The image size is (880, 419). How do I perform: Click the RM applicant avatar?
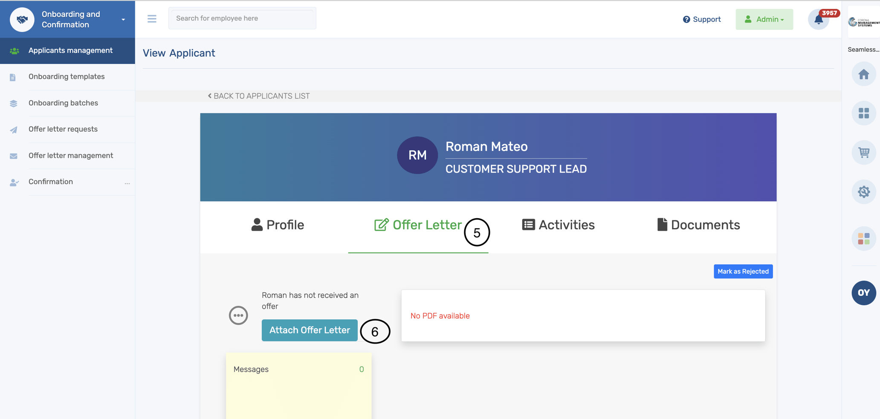(417, 155)
